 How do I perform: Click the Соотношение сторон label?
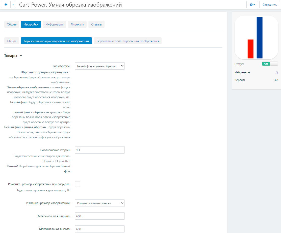tap(55, 150)
